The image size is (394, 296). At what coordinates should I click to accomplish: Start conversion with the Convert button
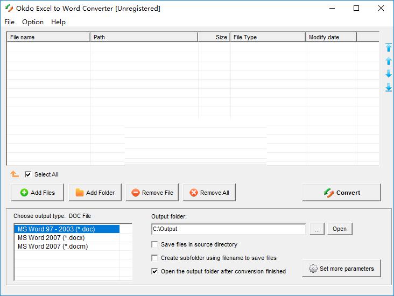[341, 193]
